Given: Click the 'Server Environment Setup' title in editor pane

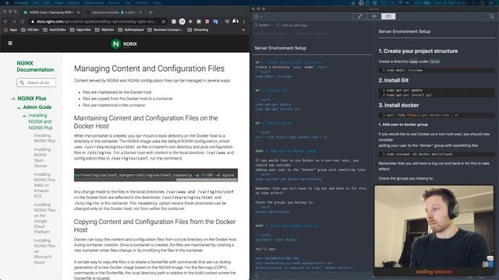Looking at the screenshot, I should (x=281, y=48).
